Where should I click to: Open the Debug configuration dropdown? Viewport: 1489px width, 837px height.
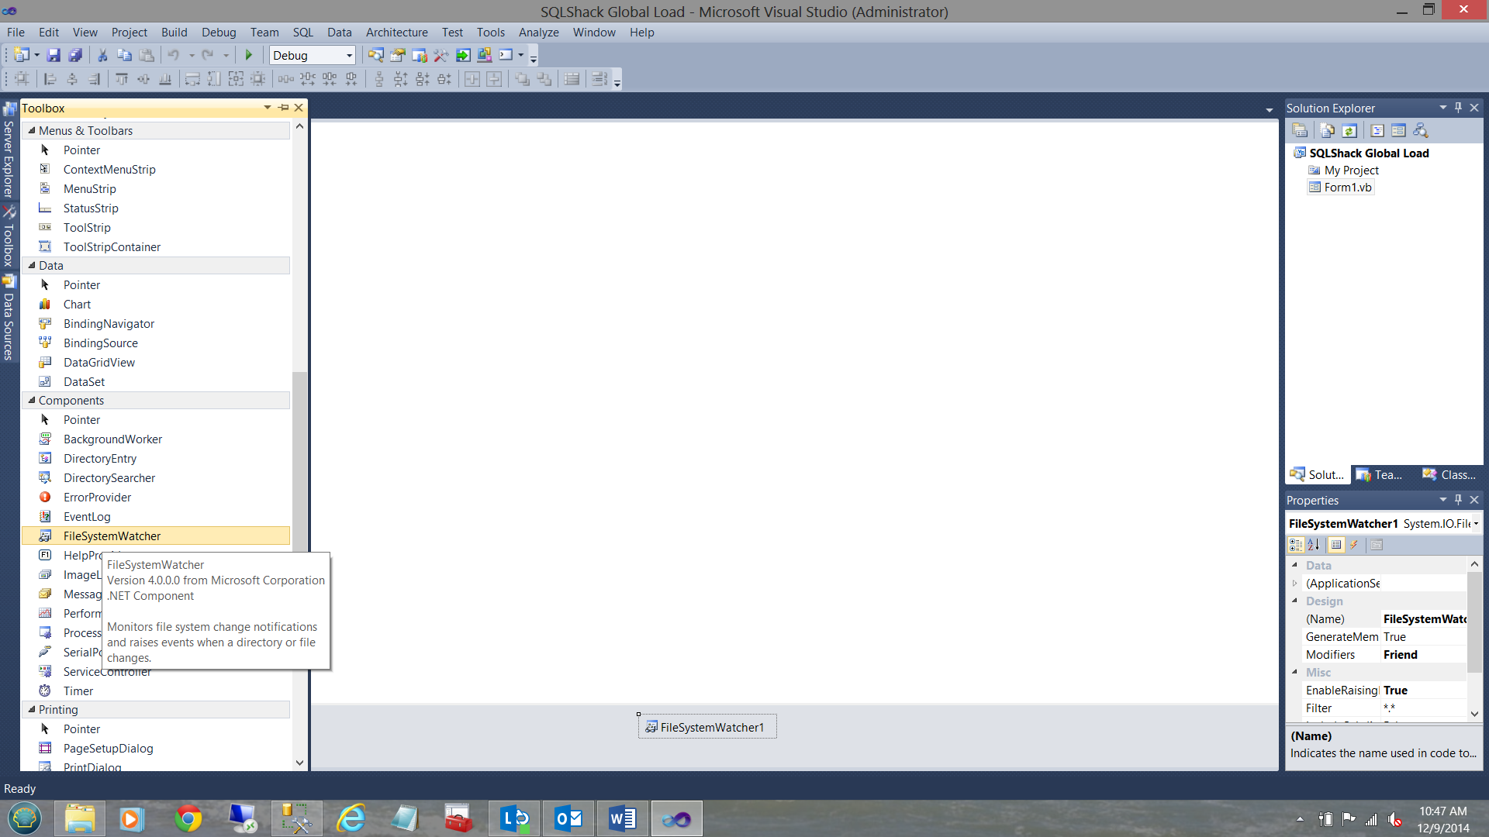click(349, 55)
